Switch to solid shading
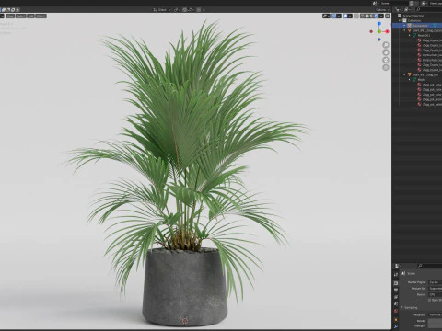 (366, 16)
